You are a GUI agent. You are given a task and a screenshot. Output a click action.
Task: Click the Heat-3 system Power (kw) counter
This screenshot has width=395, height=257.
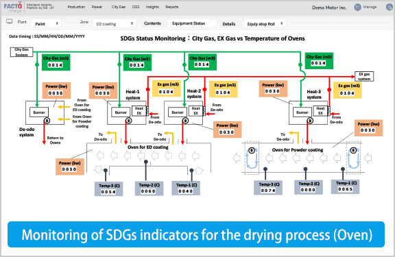pos(273,88)
